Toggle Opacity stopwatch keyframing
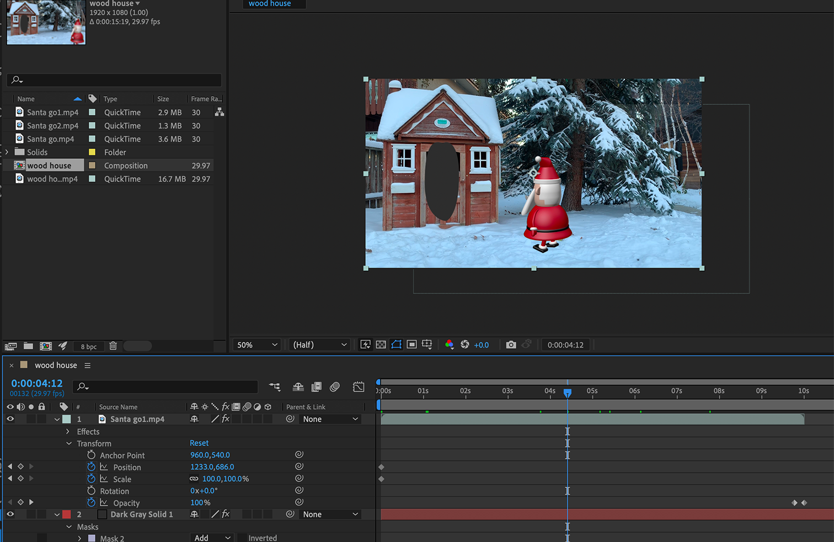This screenshot has width=834, height=542. (92, 502)
